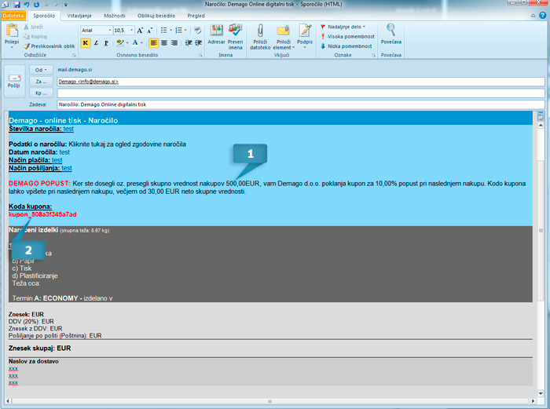This screenshot has width=550, height=409.
Task: Open the Adresar address book
Action: (216, 35)
